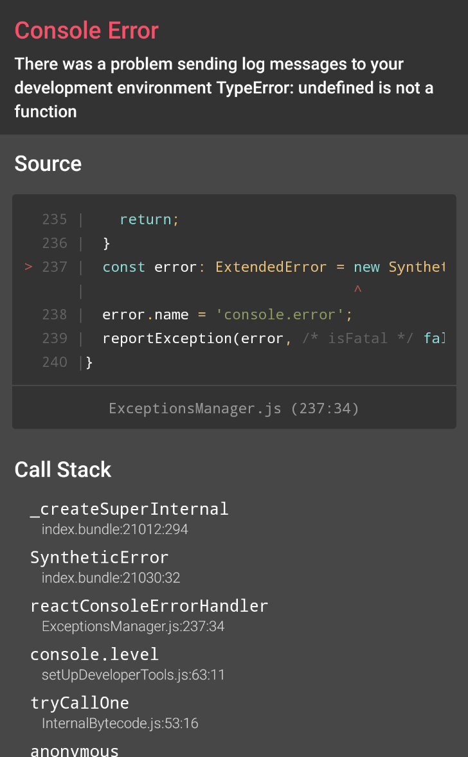This screenshot has height=757, width=468.
Task: Toggle the tryCallOne frame visibility
Action: [x=80, y=702]
